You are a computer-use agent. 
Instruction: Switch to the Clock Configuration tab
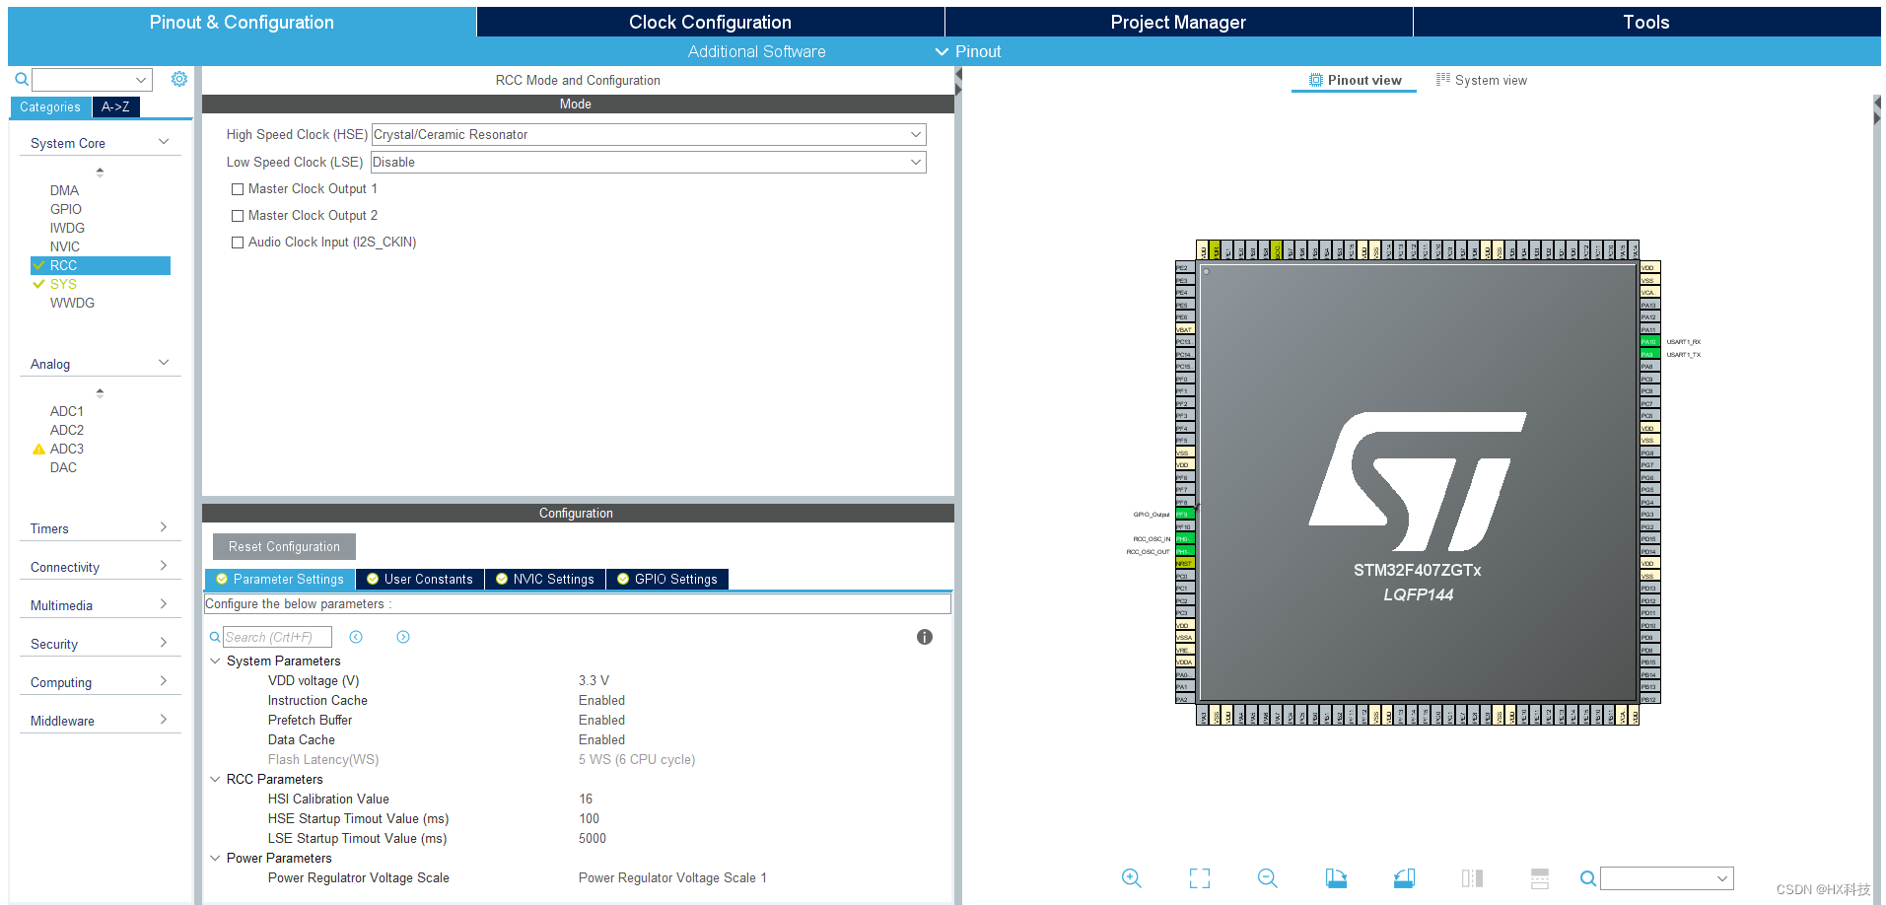(709, 21)
